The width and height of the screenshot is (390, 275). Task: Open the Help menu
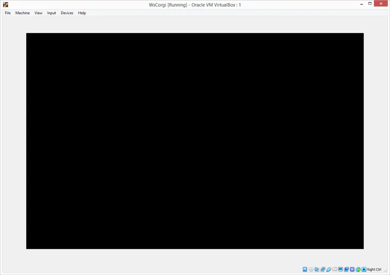tap(82, 13)
